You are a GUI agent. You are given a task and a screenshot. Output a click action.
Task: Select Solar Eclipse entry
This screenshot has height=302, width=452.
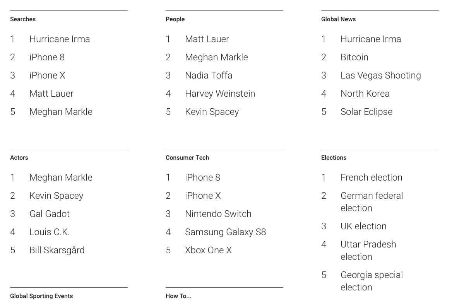click(366, 111)
